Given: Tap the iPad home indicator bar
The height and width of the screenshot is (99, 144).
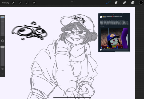Looking at the screenshot, I should click(72, 98).
